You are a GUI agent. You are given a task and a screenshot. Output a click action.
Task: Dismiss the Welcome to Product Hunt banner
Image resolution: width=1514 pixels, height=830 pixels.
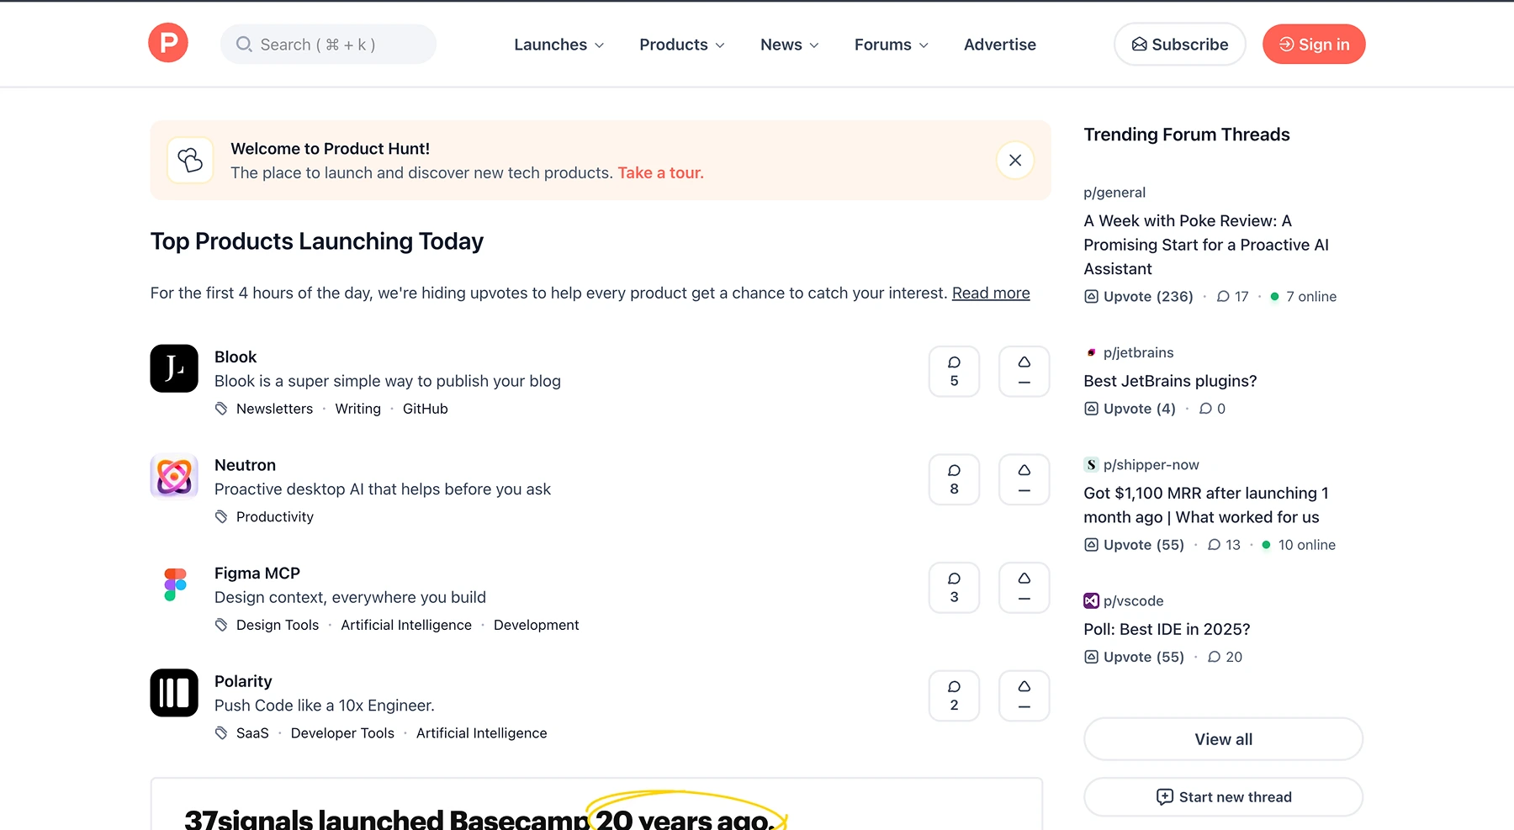pos(1014,160)
